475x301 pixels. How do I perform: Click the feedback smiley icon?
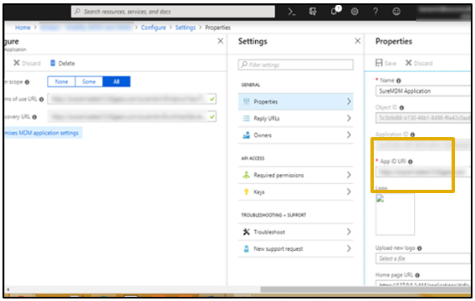396,12
